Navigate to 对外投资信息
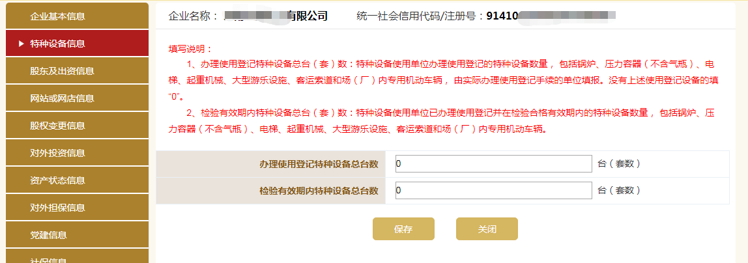The height and width of the screenshot is (263, 748). point(57,153)
